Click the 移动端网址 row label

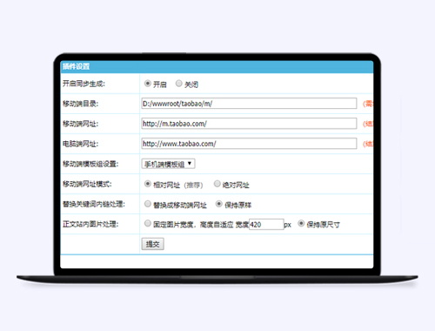tap(81, 124)
